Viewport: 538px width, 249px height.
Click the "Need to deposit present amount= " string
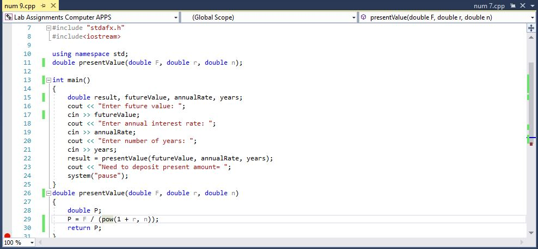163,167
